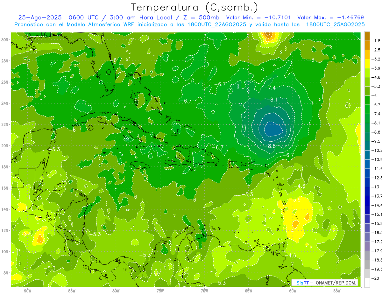This screenshot has height=295, width=382.
Task: Click the "28N" latitude axis label
Action: [5, 61]
